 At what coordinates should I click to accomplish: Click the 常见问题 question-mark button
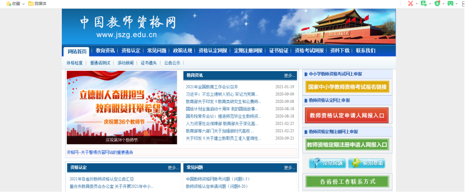click(x=327, y=163)
